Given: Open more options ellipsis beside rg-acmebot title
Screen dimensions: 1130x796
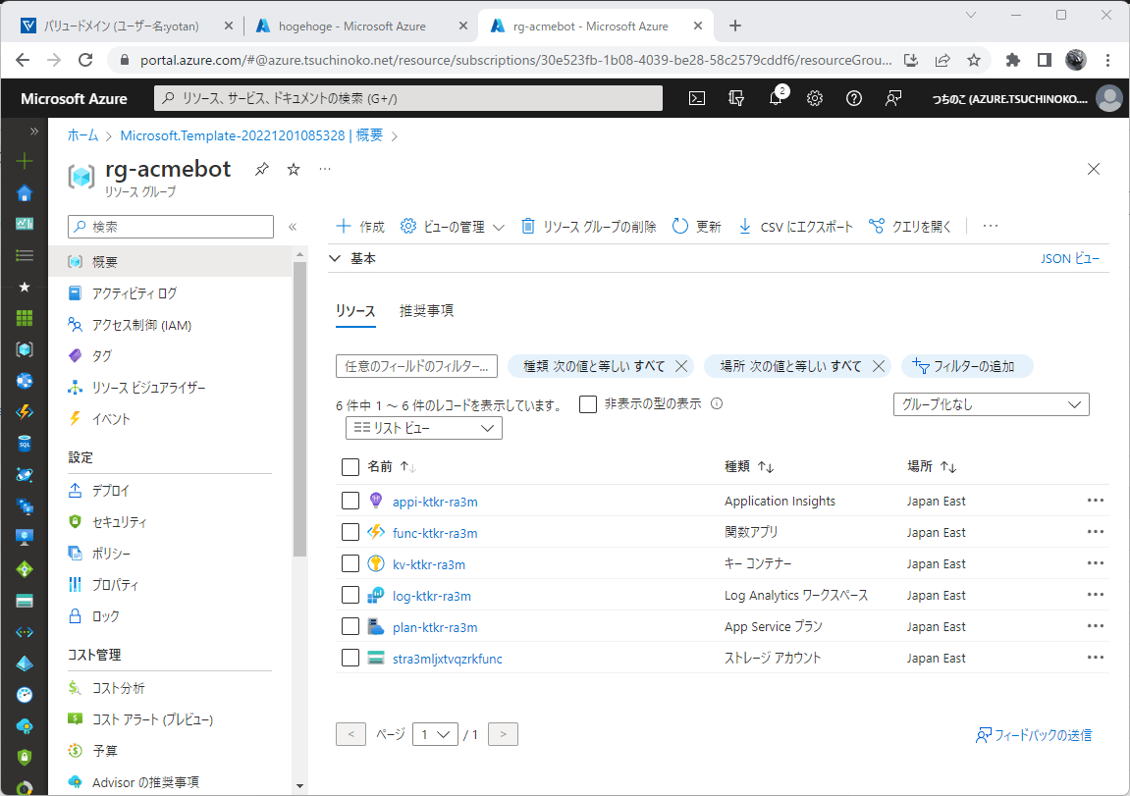Looking at the screenshot, I should (325, 169).
